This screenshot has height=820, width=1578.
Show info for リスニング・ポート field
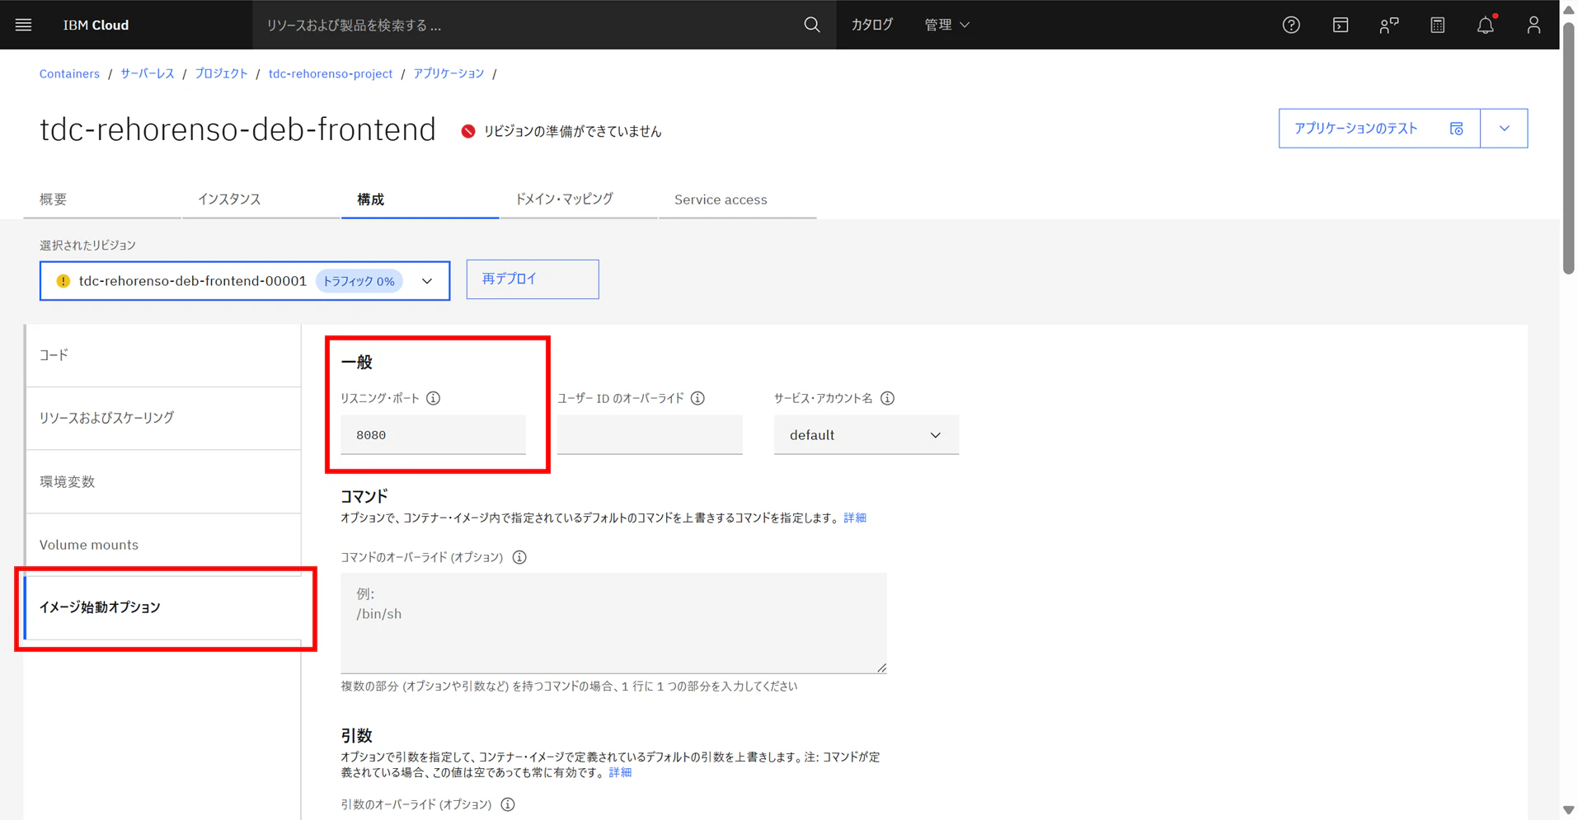pos(433,398)
